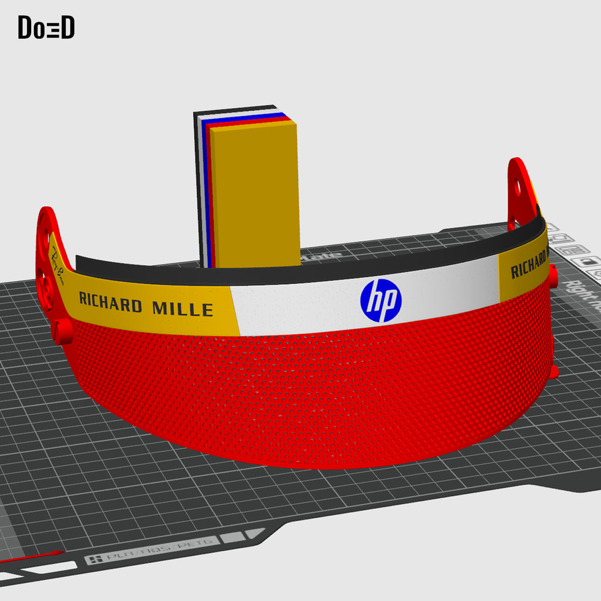
Task: Click the Ray-Ban signature on the left visor edge
Action: coord(58,266)
